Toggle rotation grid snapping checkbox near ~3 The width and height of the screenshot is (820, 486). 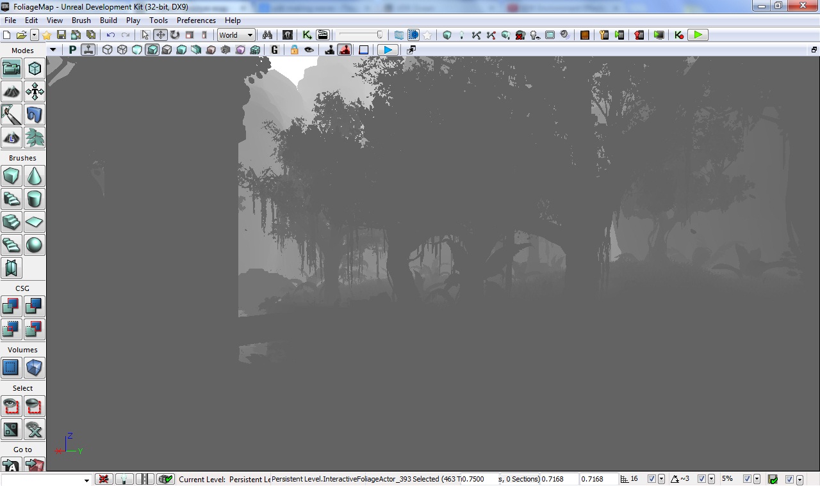tap(701, 479)
